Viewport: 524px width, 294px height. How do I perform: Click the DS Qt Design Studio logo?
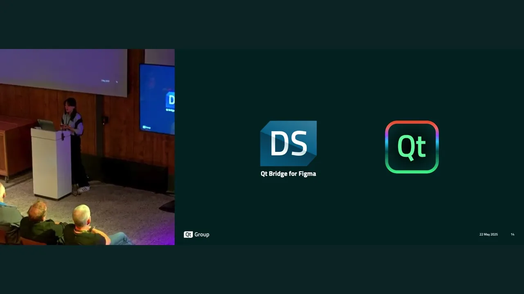coord(288,143)
